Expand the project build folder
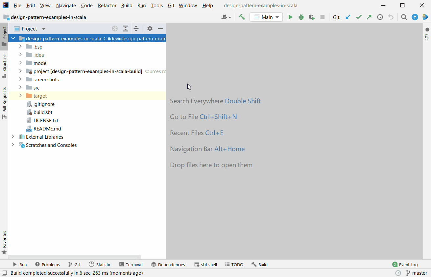Screen dimensions: 431x277 pos(20,71)
